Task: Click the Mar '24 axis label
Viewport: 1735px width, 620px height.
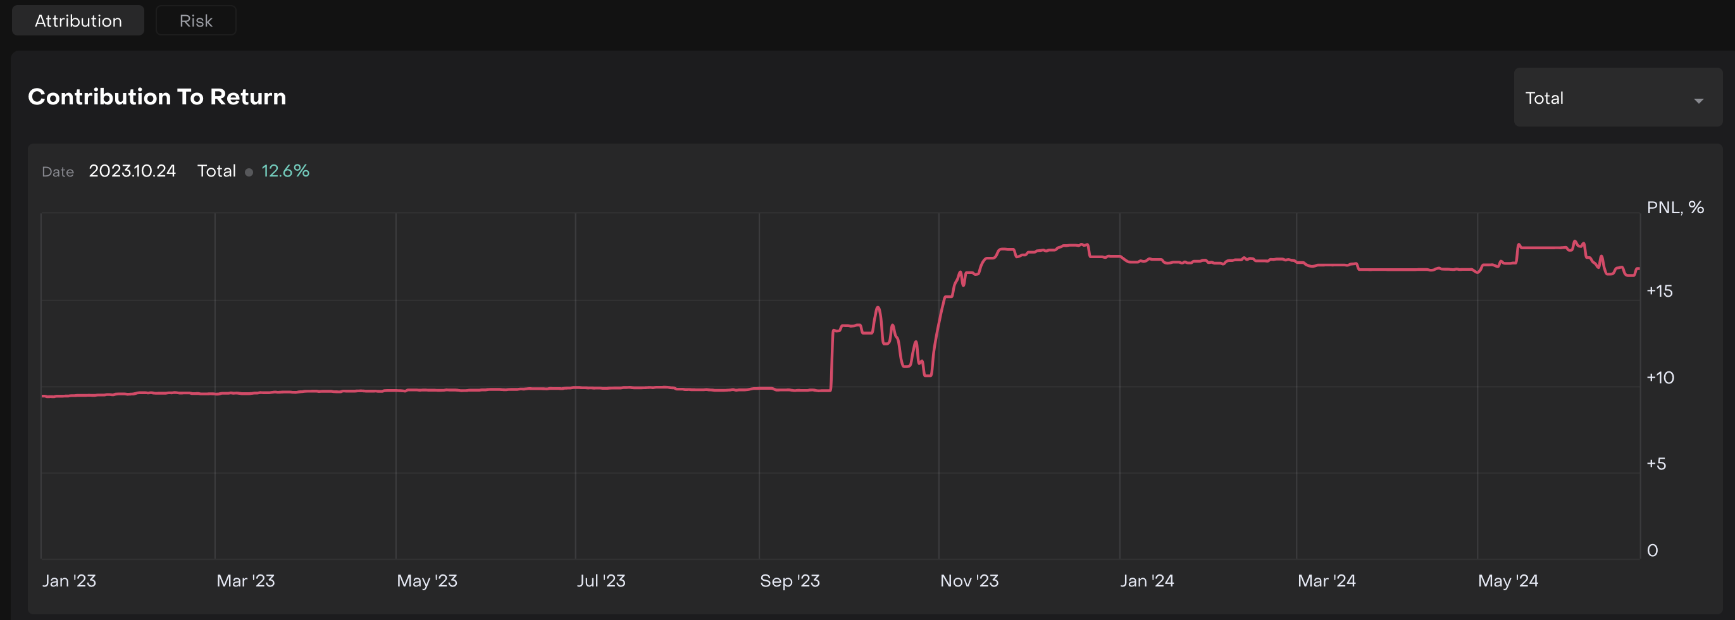Action: [x=1326, y=580]
